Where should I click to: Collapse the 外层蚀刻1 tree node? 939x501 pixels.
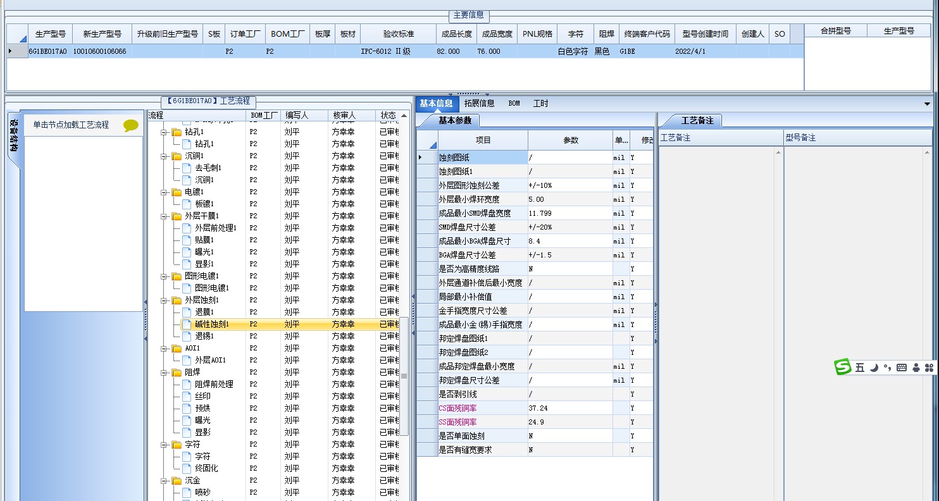164,300
